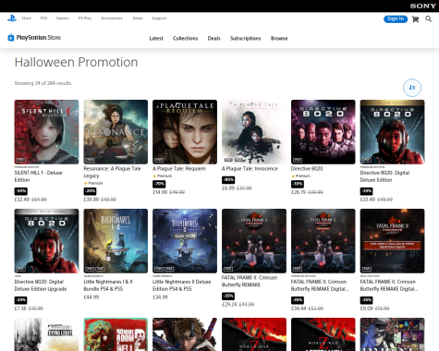Open the Subscriptions tab
This screenshot has width=439, height=351.
(246, 39)
